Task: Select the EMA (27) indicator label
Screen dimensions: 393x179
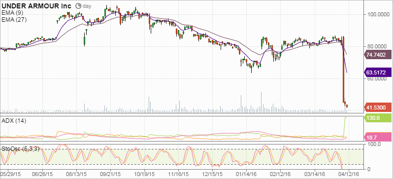Action: (14, 19)
